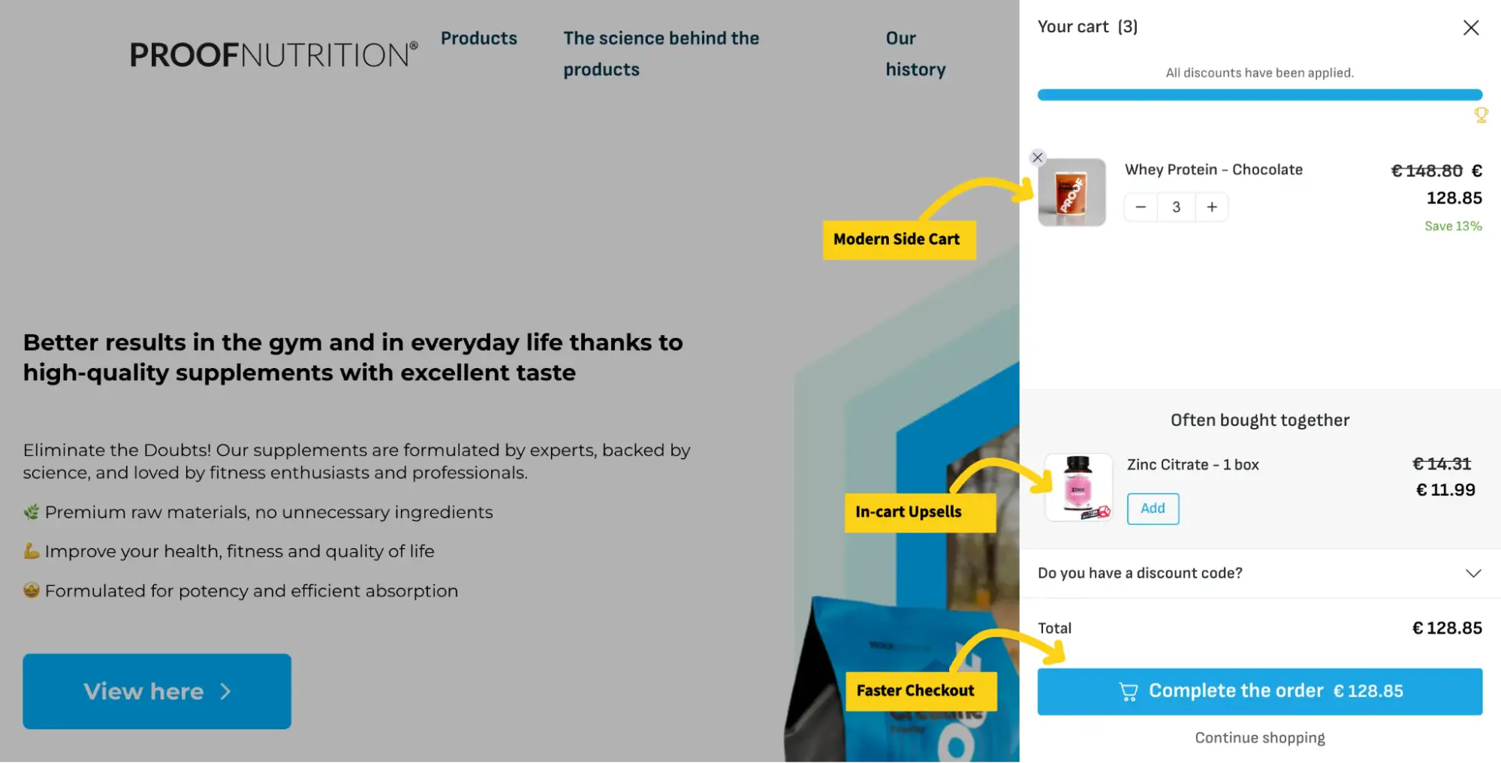1501x763 pixels.
Task: Open 'The science behind the products' page
Action: tap(661, 54)
